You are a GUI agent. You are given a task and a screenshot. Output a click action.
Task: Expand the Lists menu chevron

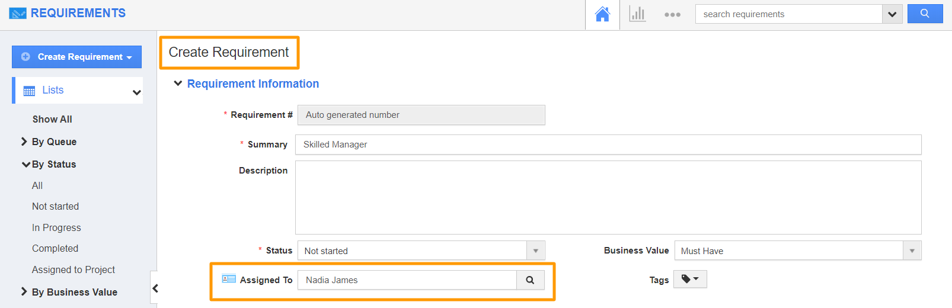pyautogui.click(x=137, y=92)
